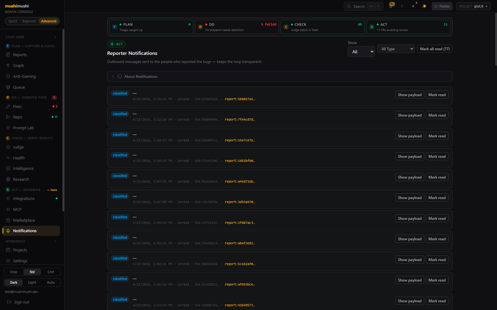Screen dimensions: 497x310
Task: Switch console mode to Beginner
Action: click(29, 21)
